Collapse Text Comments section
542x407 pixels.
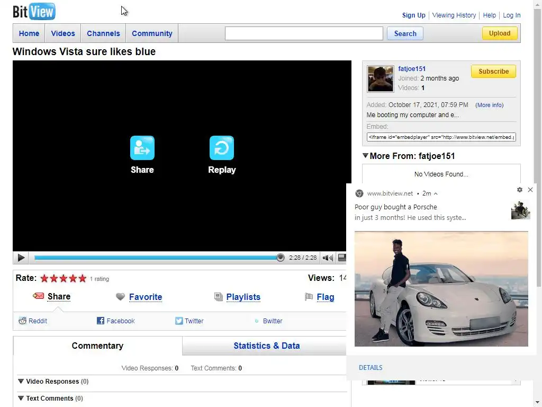tap(21, 398)
